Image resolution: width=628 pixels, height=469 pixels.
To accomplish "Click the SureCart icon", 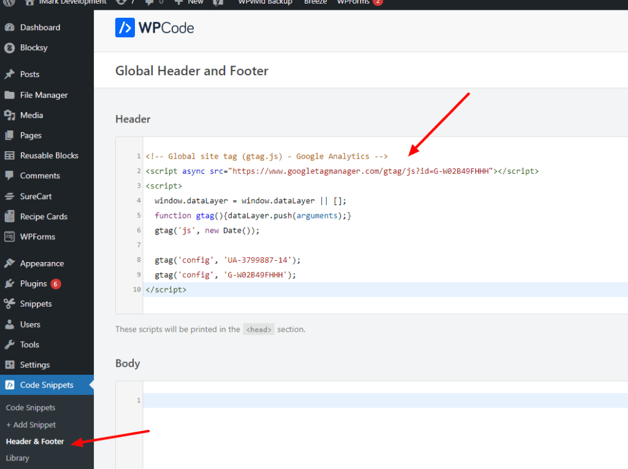I will (10, 197).
